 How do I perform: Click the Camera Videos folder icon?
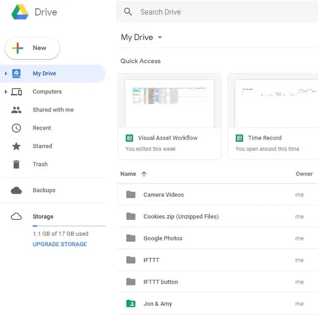[x=131, y=195]
